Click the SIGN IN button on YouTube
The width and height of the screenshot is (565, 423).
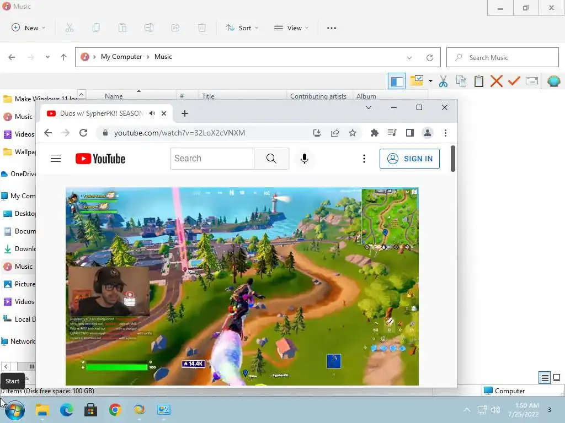click(410, 159)
